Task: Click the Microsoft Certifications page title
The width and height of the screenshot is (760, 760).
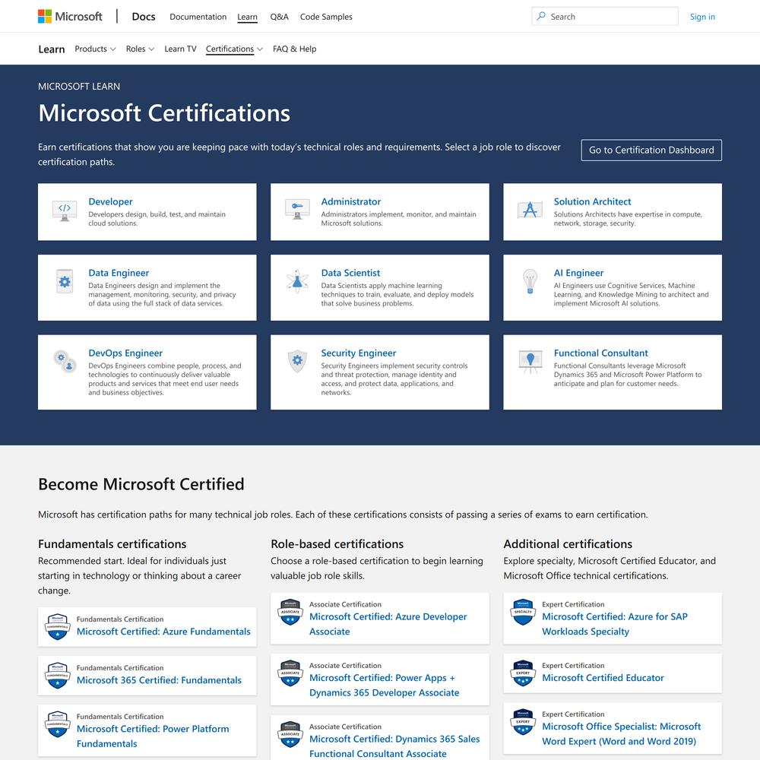Action: pos(164,113)
